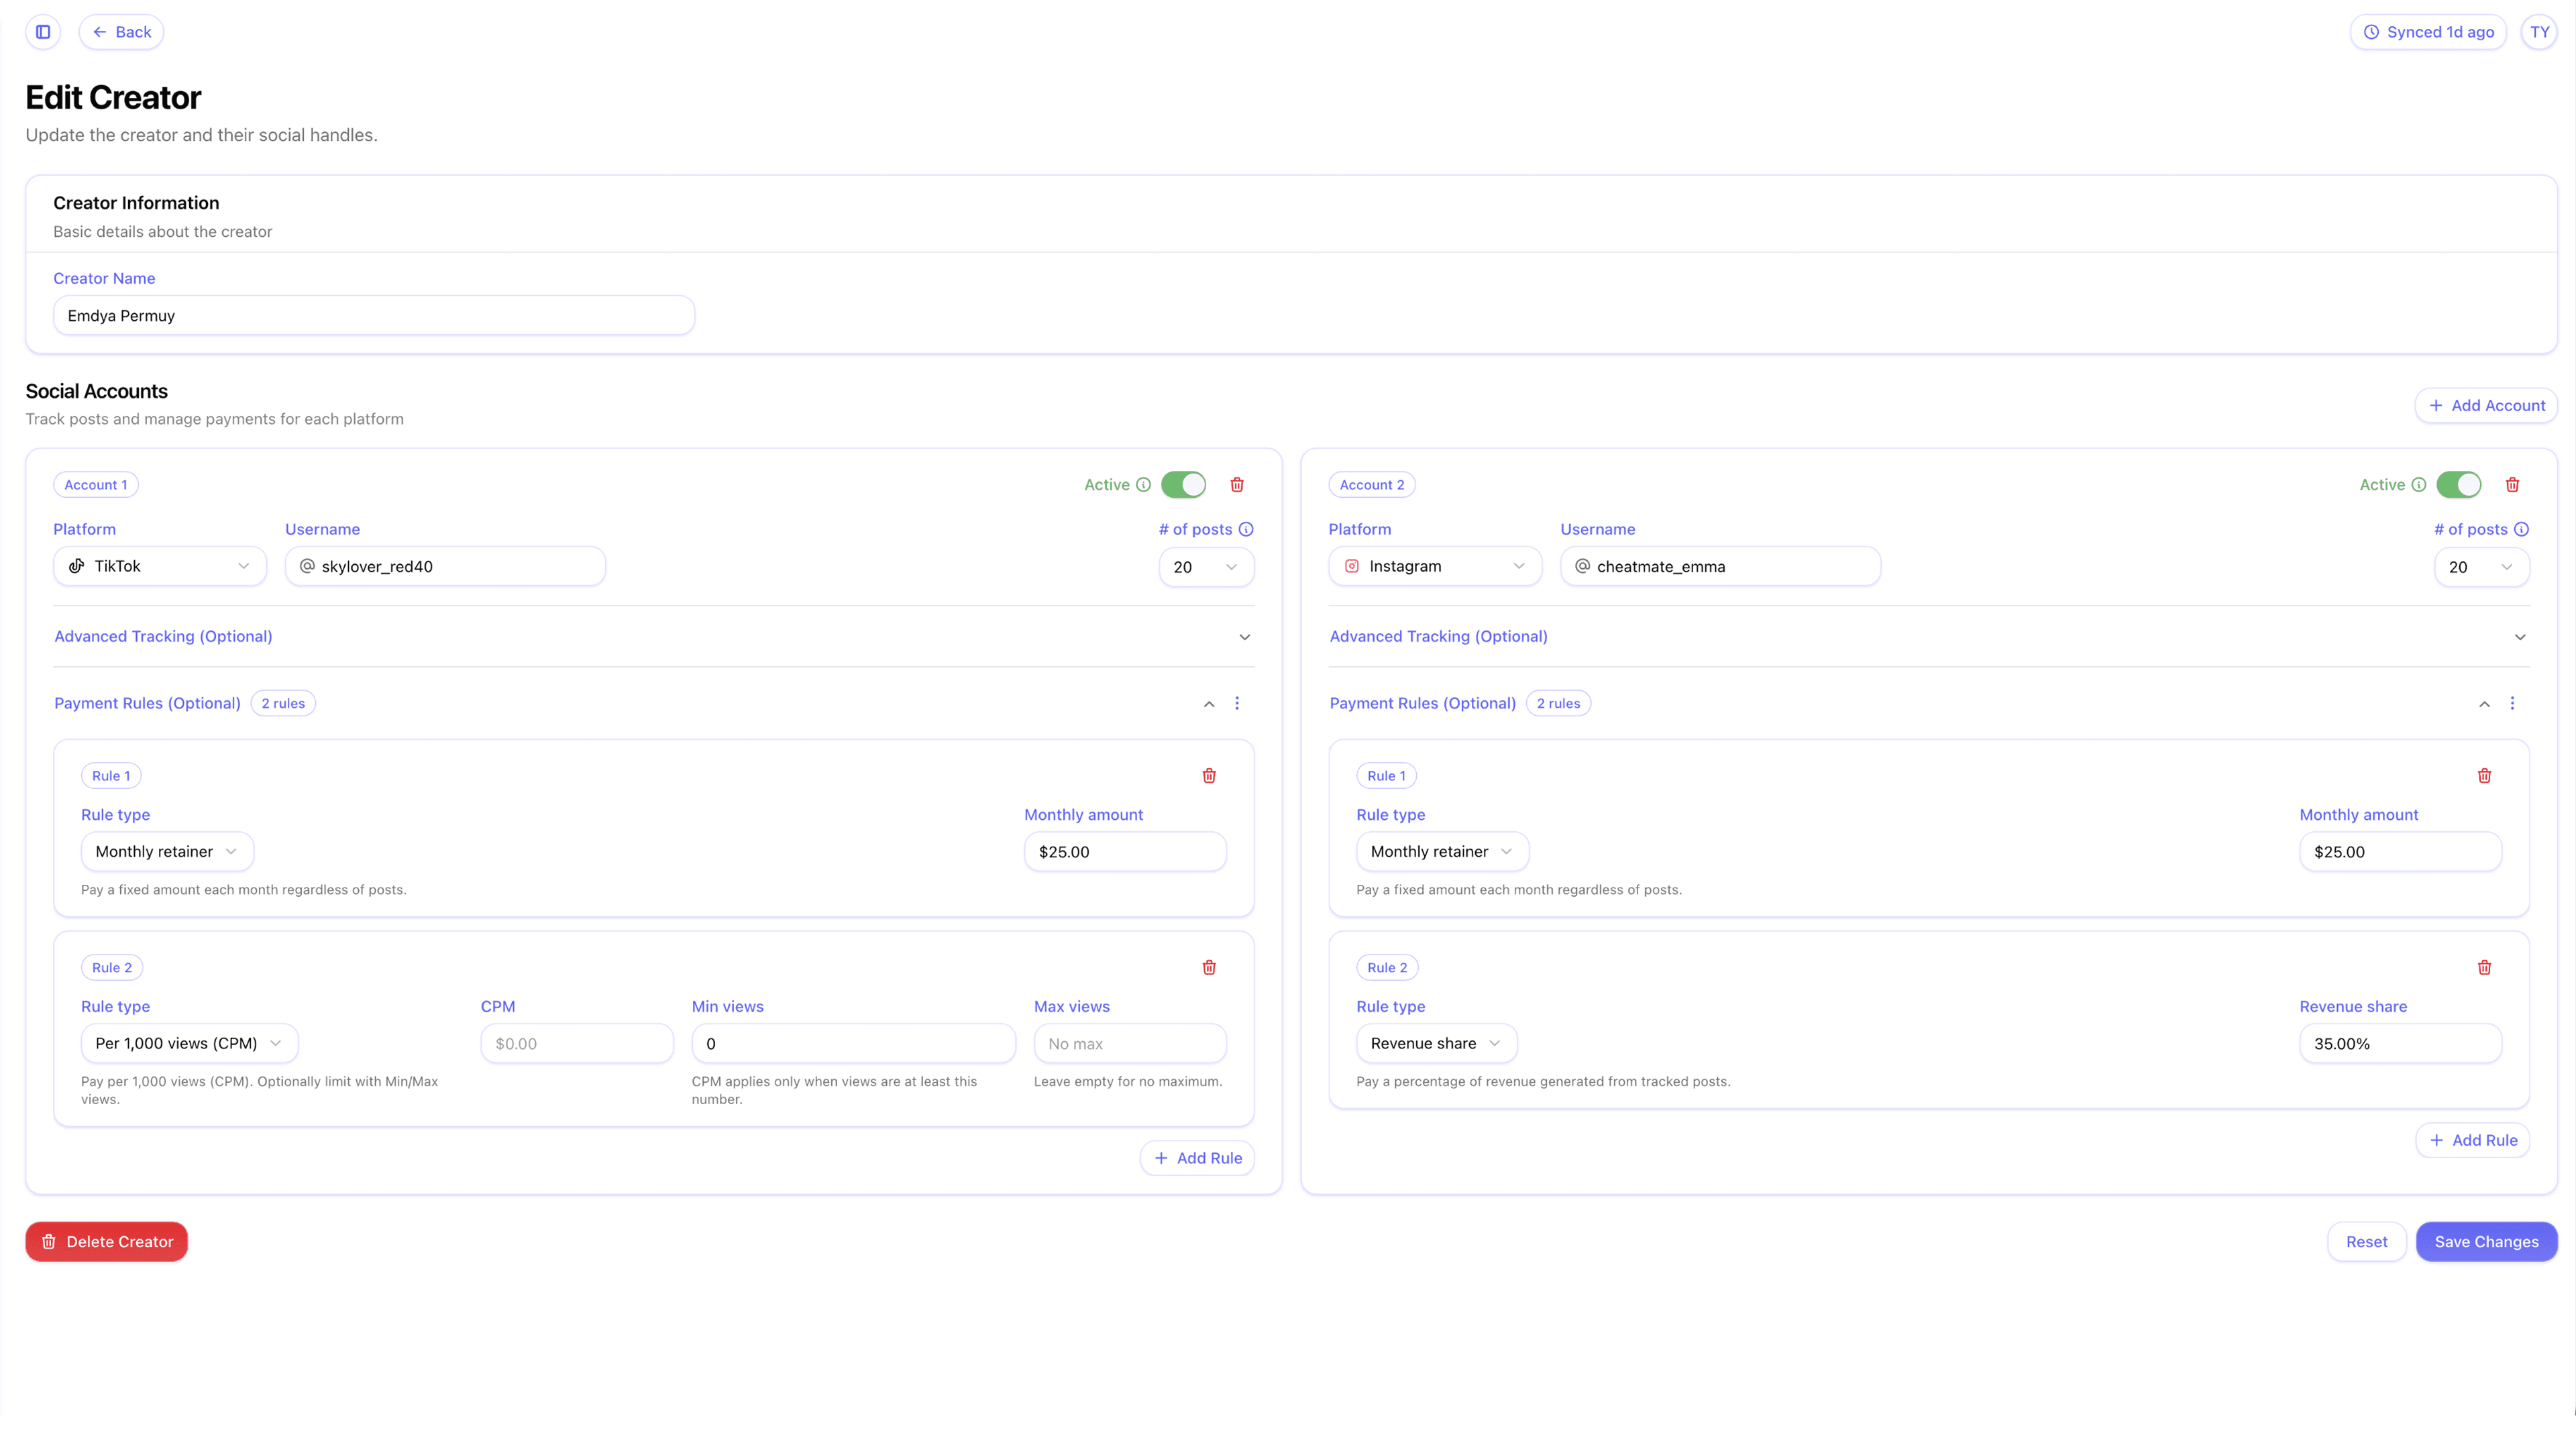The height and width of the screenshot is (1449, 2576).
Task: Disable the Account 1 Active toggle
Action: click(x=1183, y=485)
